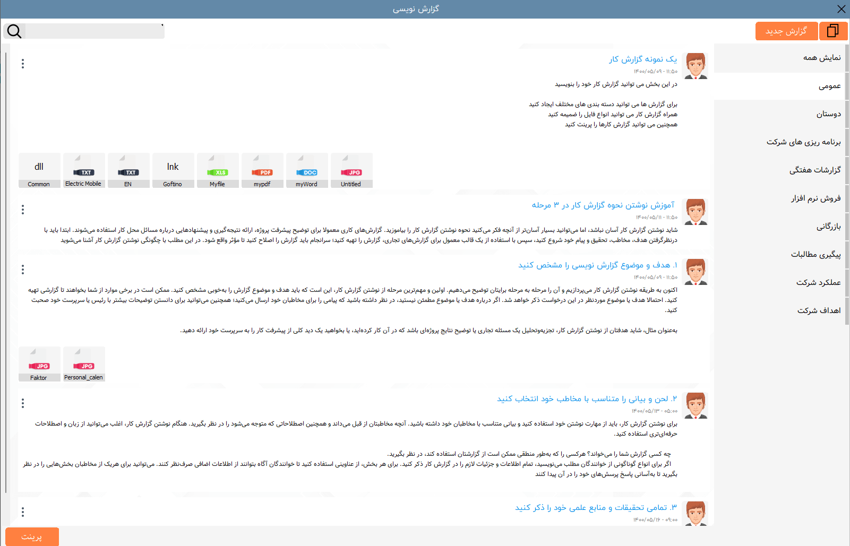
Task: Open the Electric Mobile TXT attachment
Action: click(84, 171)
